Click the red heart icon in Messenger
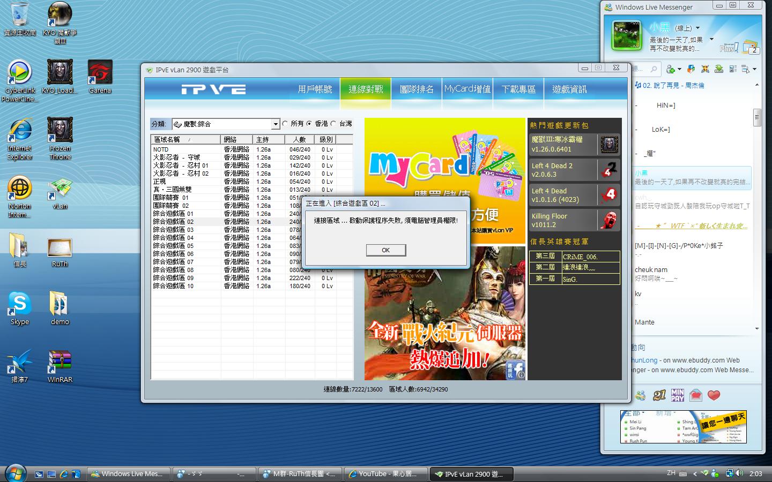772x482 pixels. pos(714,395)
